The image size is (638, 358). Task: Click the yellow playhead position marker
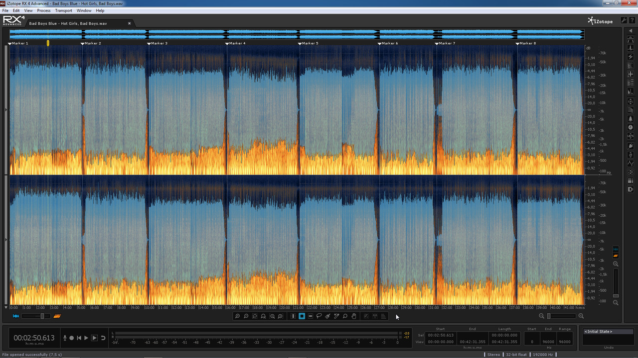click(48, 43)
